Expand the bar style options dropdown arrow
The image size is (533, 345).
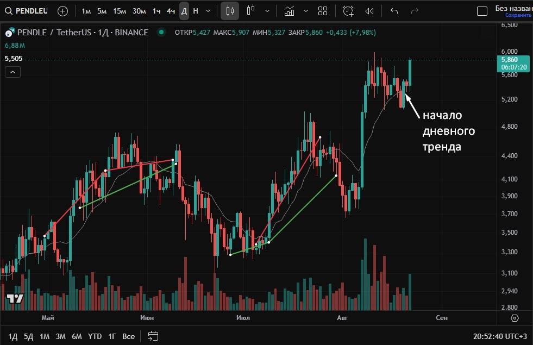click(267, 11)
